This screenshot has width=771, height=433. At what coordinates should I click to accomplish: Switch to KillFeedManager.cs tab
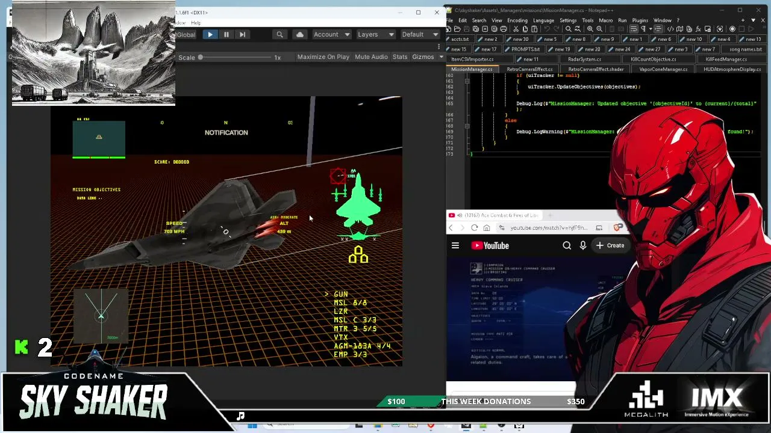[x=726, y=60]
